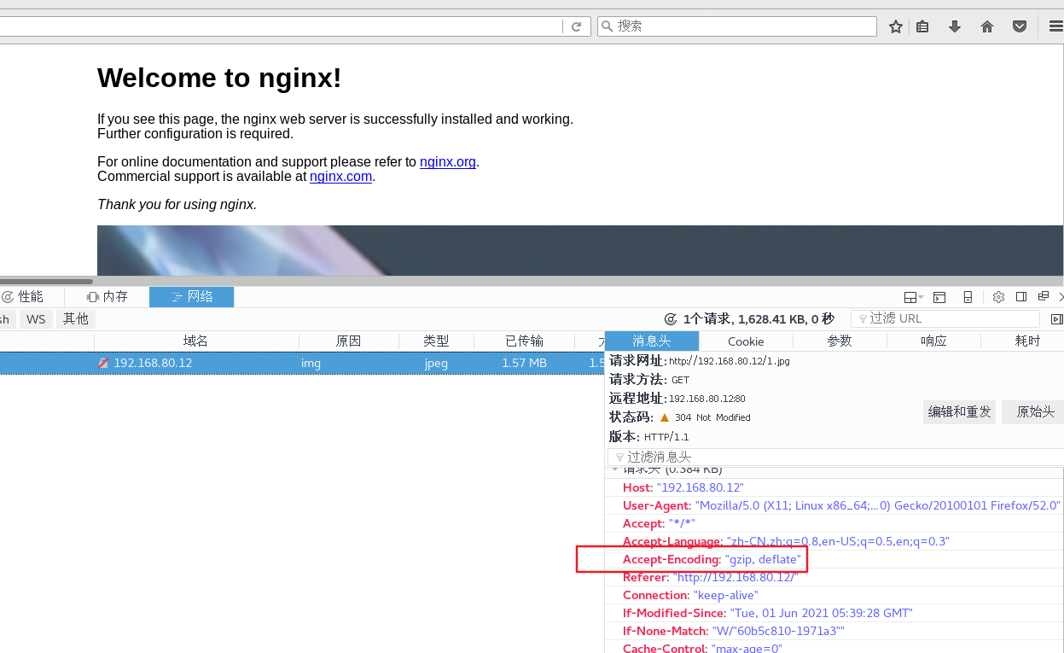This screenshot has height=653, width=1064.
Task: Click the Accept-Encoding header row
Action: click(x=834, y=559)
